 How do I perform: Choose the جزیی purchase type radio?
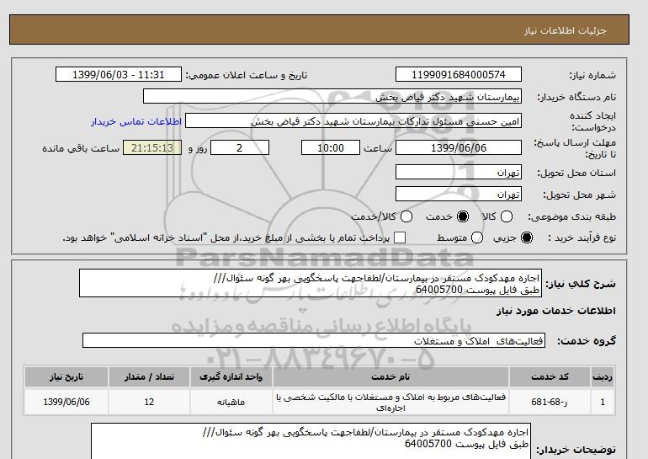(x=527, y=238)
